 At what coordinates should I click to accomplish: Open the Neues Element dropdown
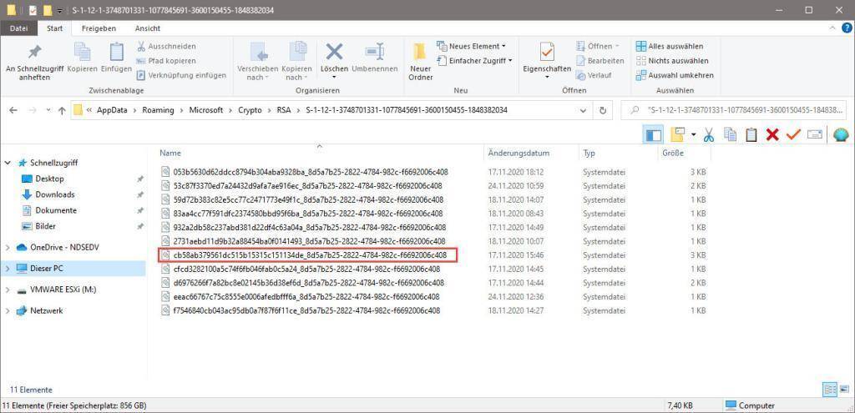[x=477, y=46]
